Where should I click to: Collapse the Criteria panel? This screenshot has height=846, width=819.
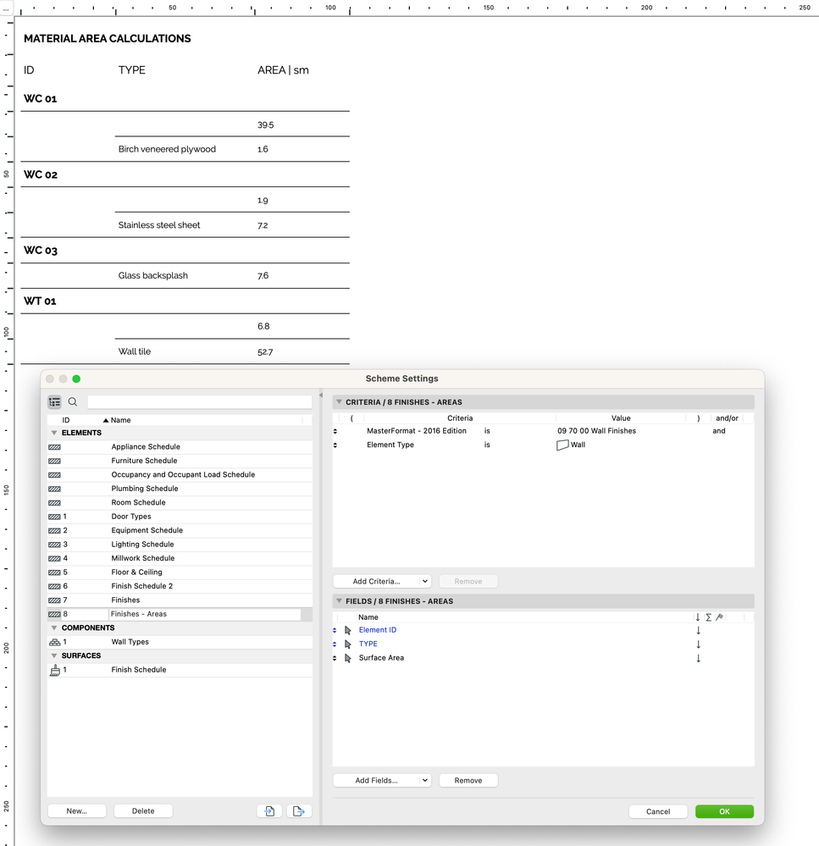(339, 402)
